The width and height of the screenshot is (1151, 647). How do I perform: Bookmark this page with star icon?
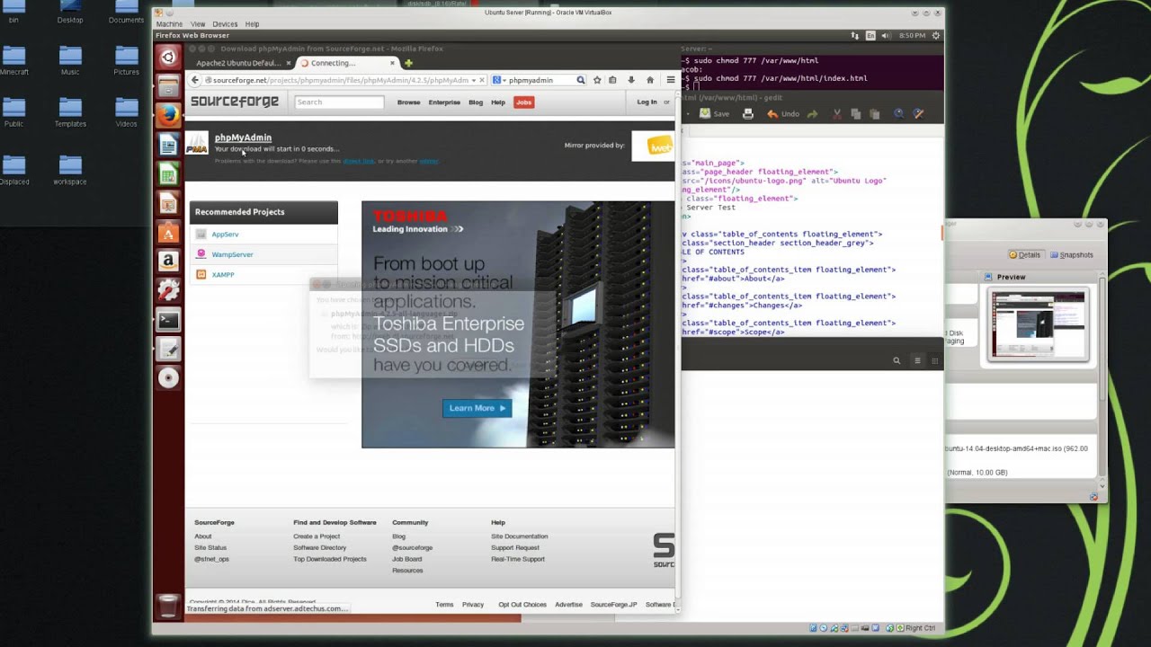597,80
